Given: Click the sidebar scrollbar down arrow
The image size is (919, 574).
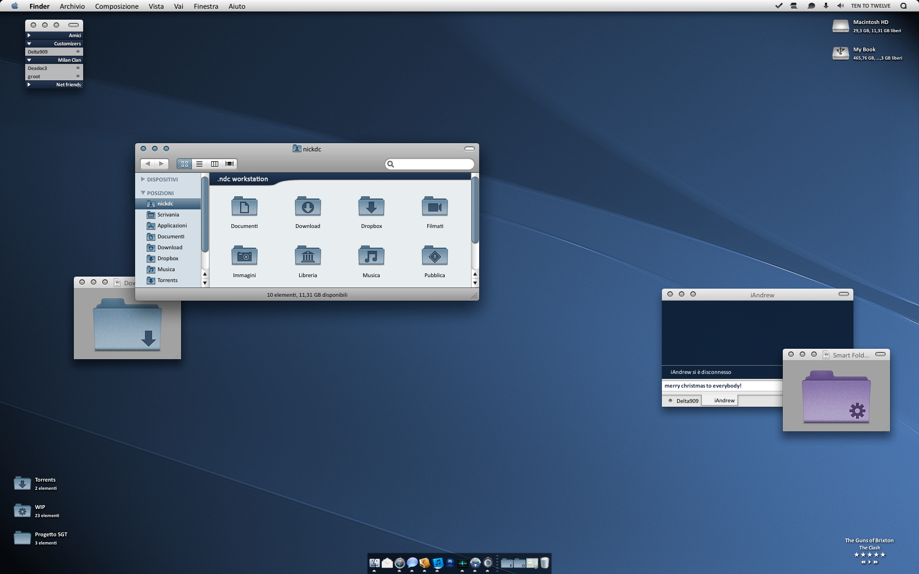Looking at the screenshot, I should tap(205, 283).
